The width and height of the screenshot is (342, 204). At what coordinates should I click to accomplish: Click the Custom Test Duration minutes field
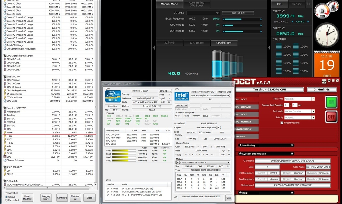295,105
